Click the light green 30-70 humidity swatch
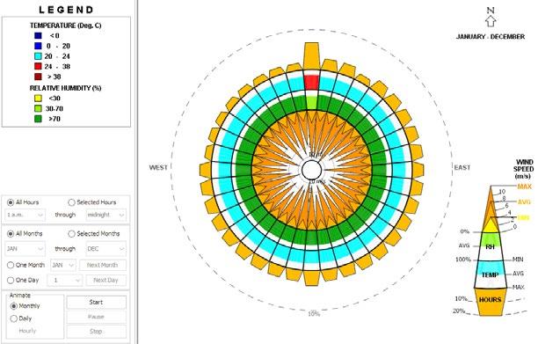This screenshot has height=344, width=538. click(x=38, y=109)
